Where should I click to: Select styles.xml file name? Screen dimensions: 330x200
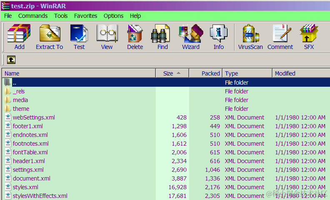point(25,187)
